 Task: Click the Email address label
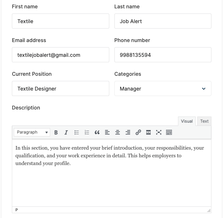[x=29, y=40]
